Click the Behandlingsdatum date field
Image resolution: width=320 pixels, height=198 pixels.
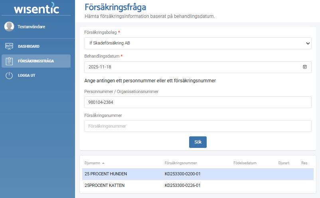[x=198, y=67]
